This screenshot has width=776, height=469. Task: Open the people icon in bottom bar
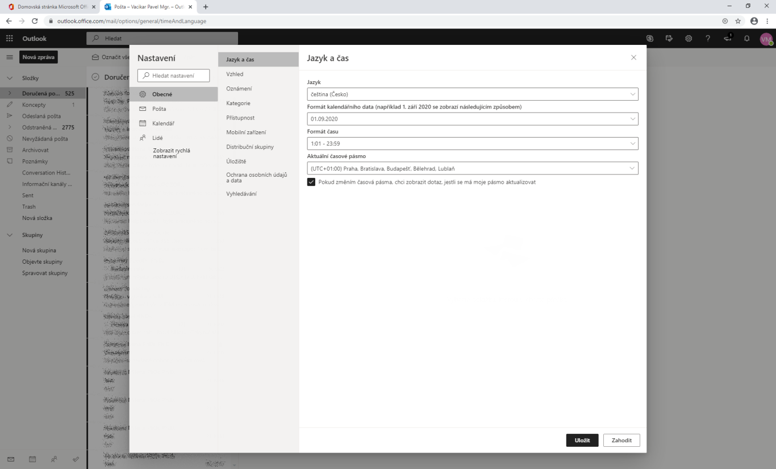coord(54,459)
